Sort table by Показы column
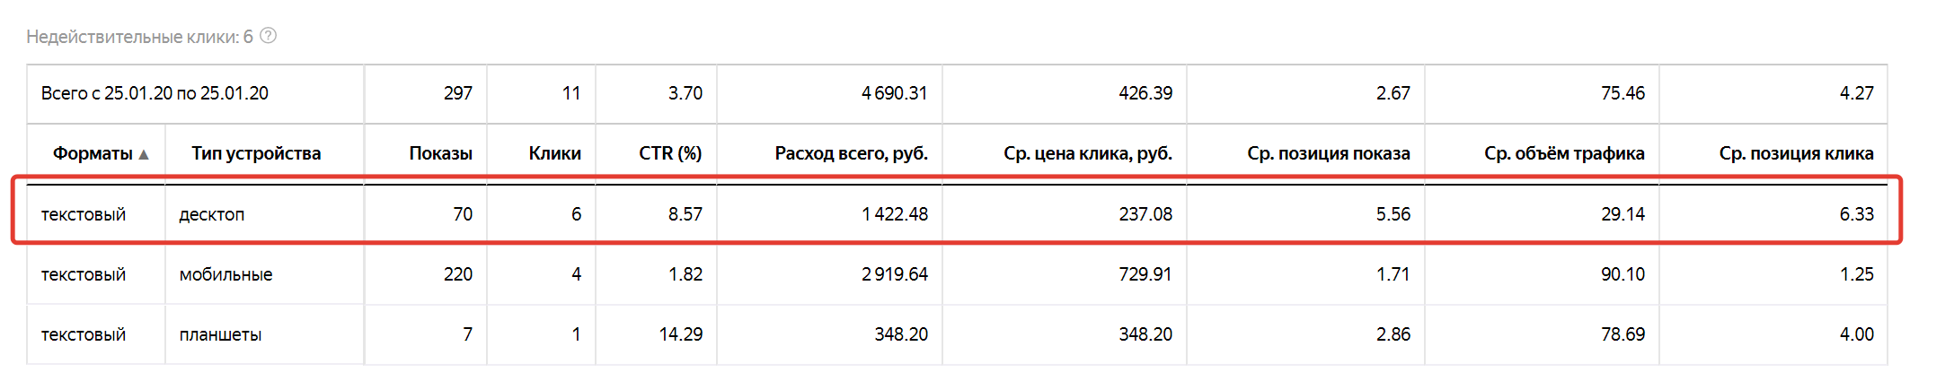 [x=440, y=153]
